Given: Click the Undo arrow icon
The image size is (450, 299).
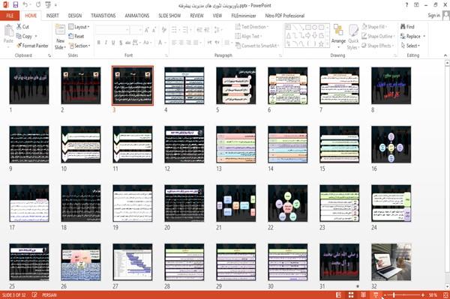Looking at the screenshot, I should click(x=25, y=5).
